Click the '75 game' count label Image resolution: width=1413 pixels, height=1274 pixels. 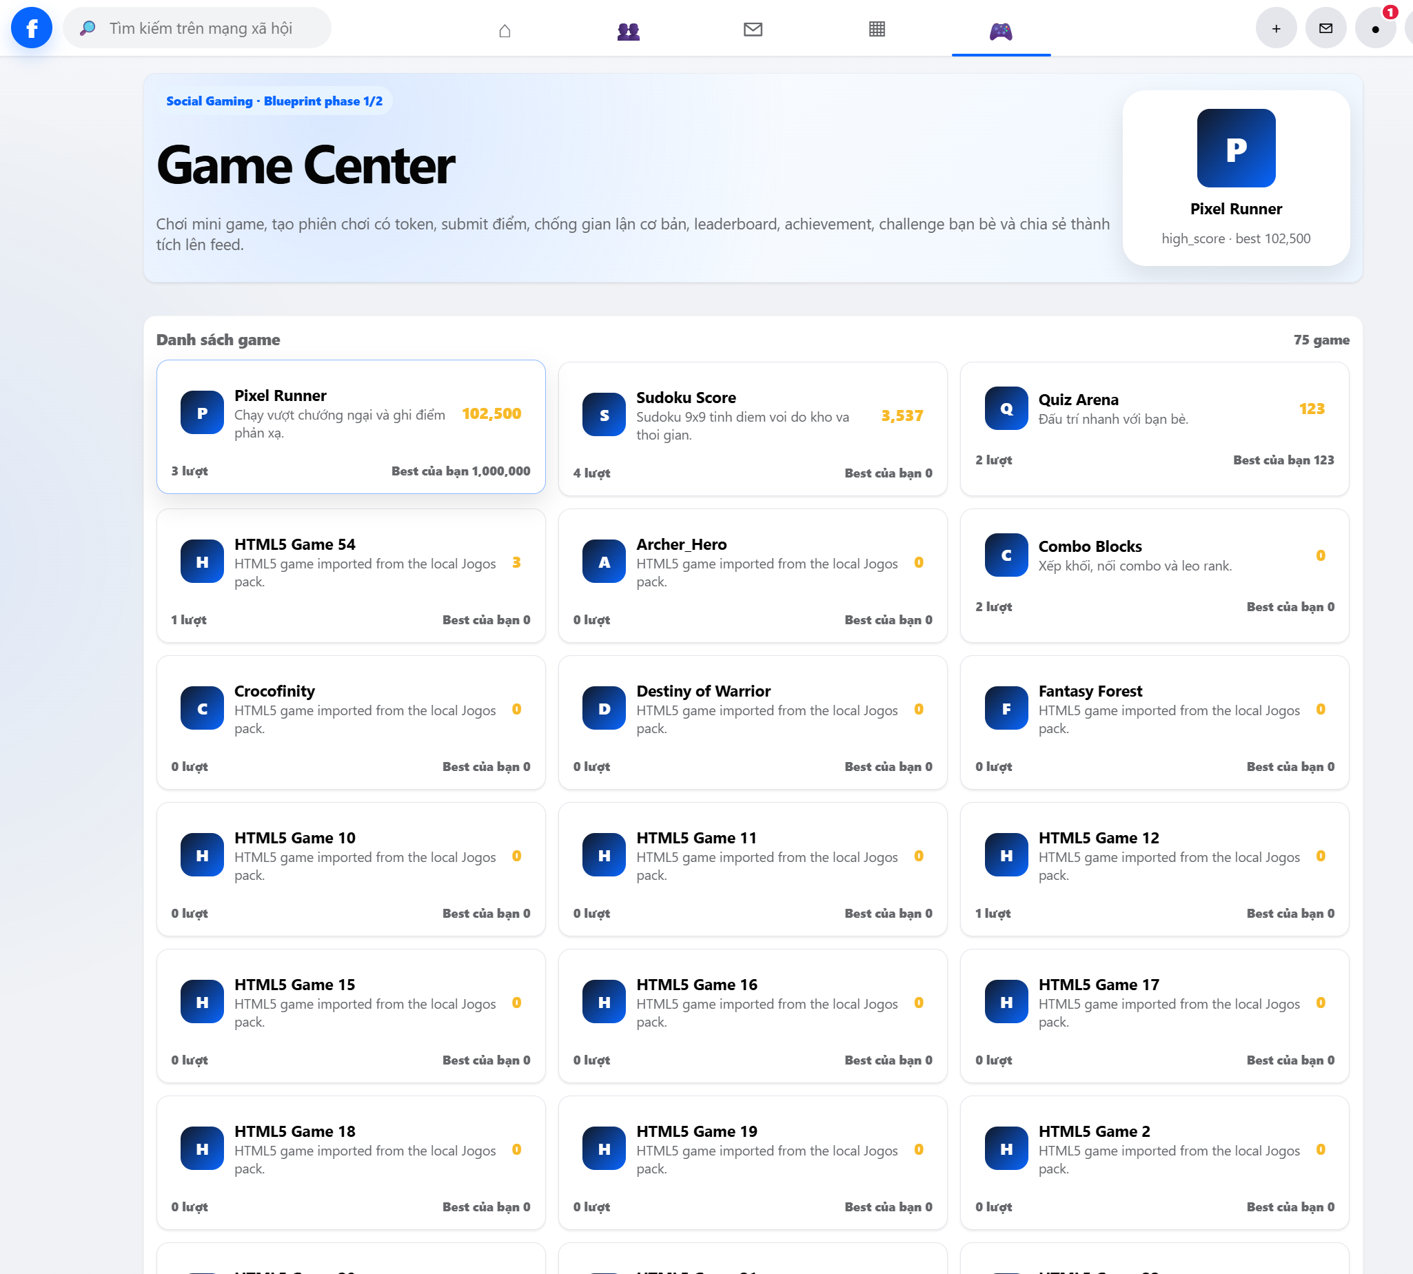coord(1321,340)
